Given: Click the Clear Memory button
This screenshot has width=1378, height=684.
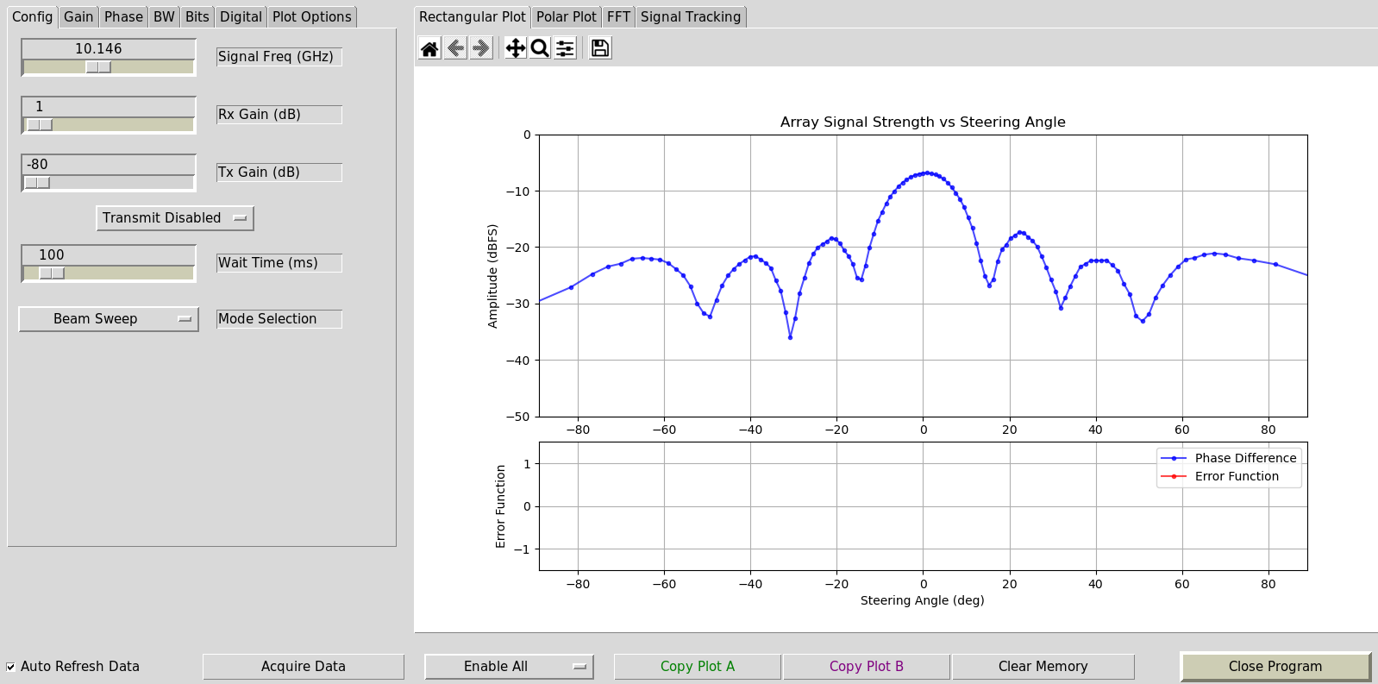Looking at the screenshot, I should tap(1043, 667).
